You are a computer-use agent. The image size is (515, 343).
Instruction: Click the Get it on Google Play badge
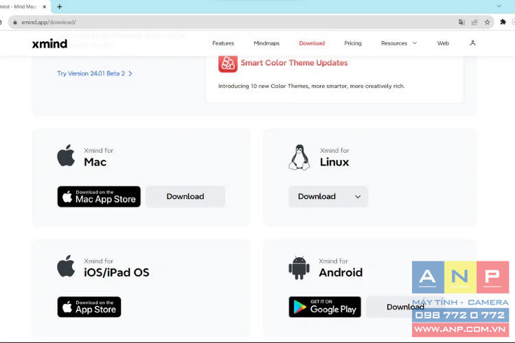(325, 307)
